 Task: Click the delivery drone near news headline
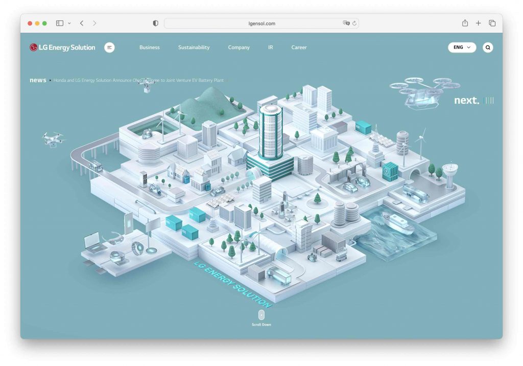click(147, 85)
